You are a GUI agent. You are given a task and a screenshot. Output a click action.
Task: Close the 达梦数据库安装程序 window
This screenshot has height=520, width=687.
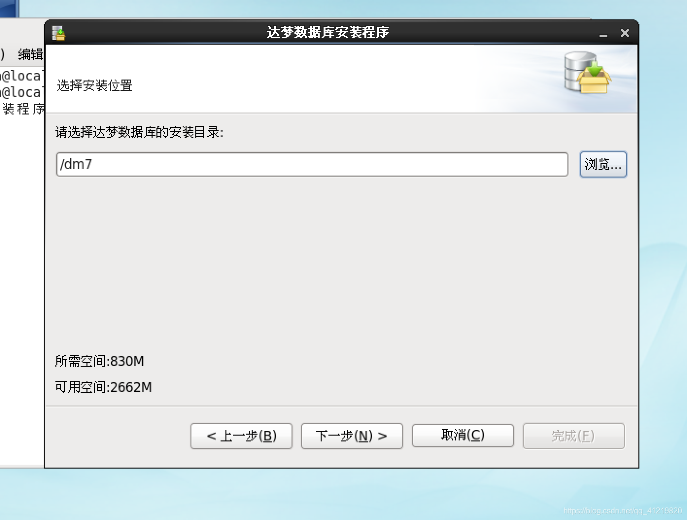pyautogui.click(x=625, y=33)
